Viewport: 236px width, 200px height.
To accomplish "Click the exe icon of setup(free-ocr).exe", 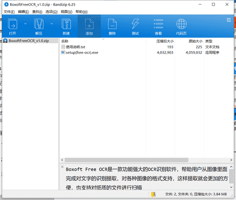I will (x=63, y=53).
